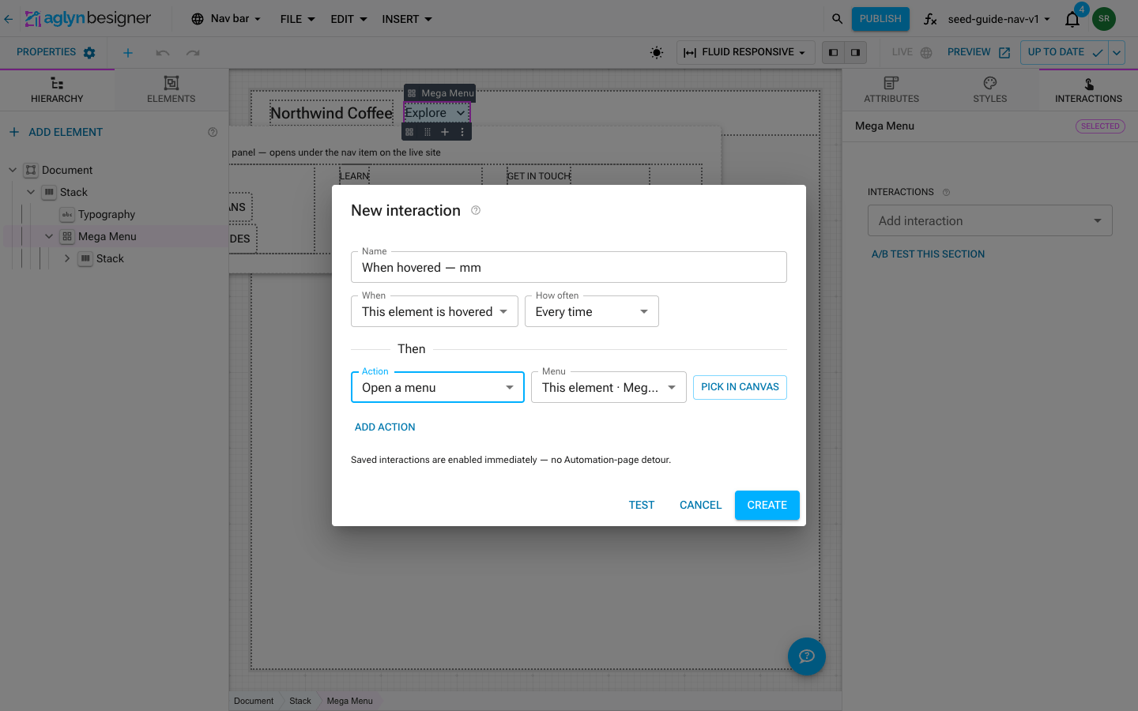Click the CREATE button
This screenshot has height=711, width=1138.
[x=767, y=505]
